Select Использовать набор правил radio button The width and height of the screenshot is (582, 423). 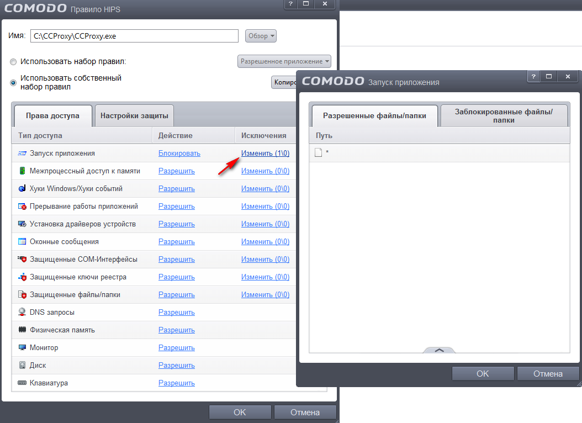click(13, 62)
